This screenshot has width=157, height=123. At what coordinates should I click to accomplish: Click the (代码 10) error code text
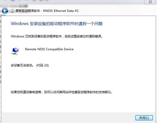(x=43, y=66)
